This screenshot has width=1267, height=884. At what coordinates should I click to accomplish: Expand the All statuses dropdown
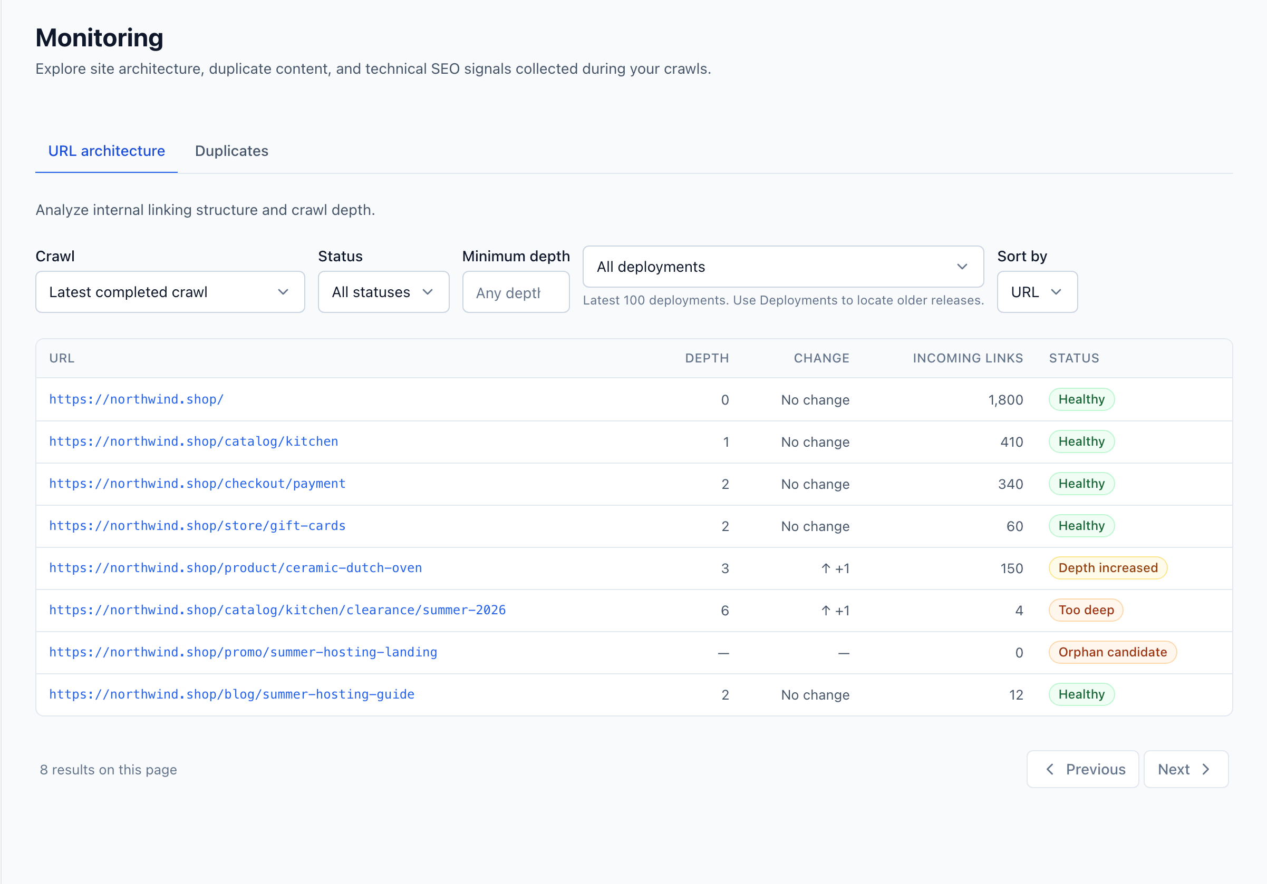pos(383,292)
